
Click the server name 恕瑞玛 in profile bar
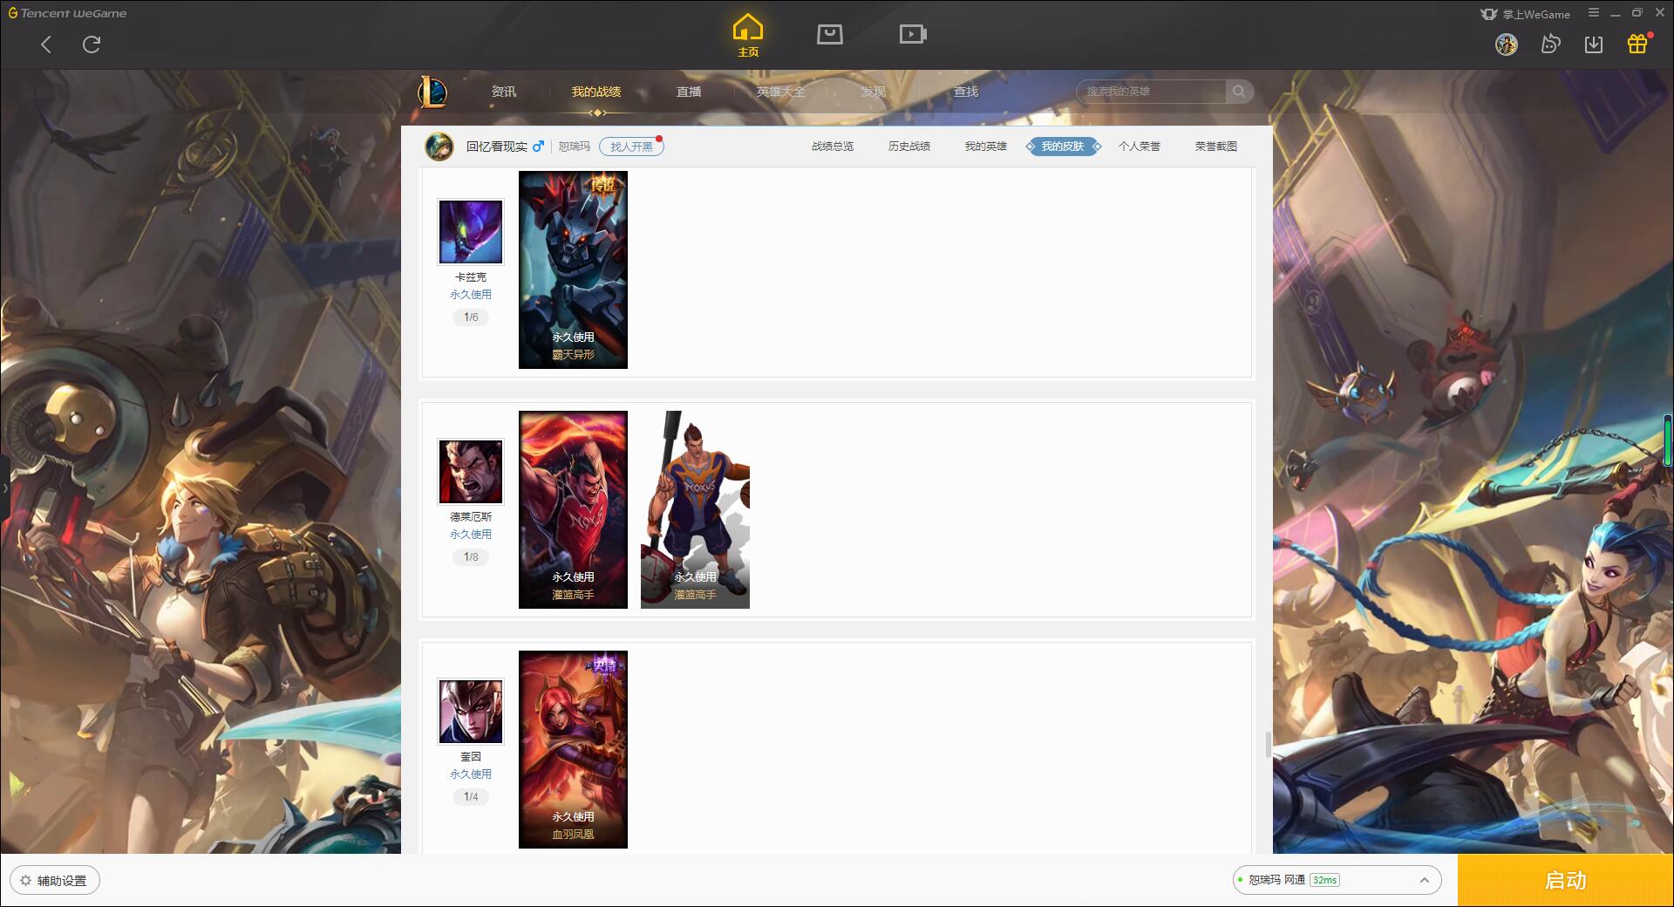(574, 147)
